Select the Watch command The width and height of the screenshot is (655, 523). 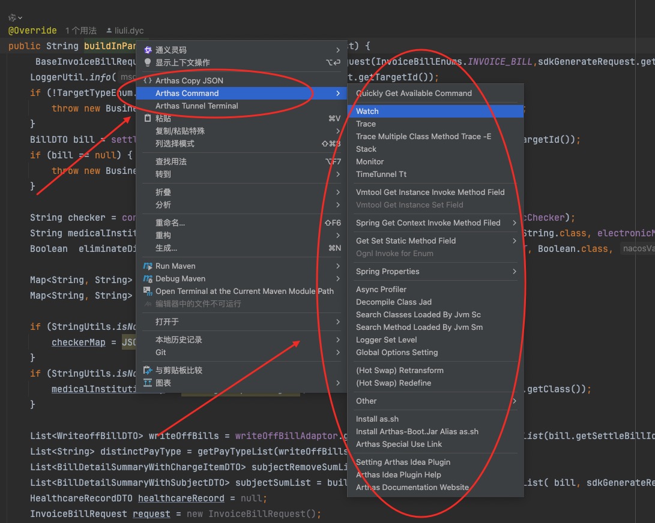point(435,111)
